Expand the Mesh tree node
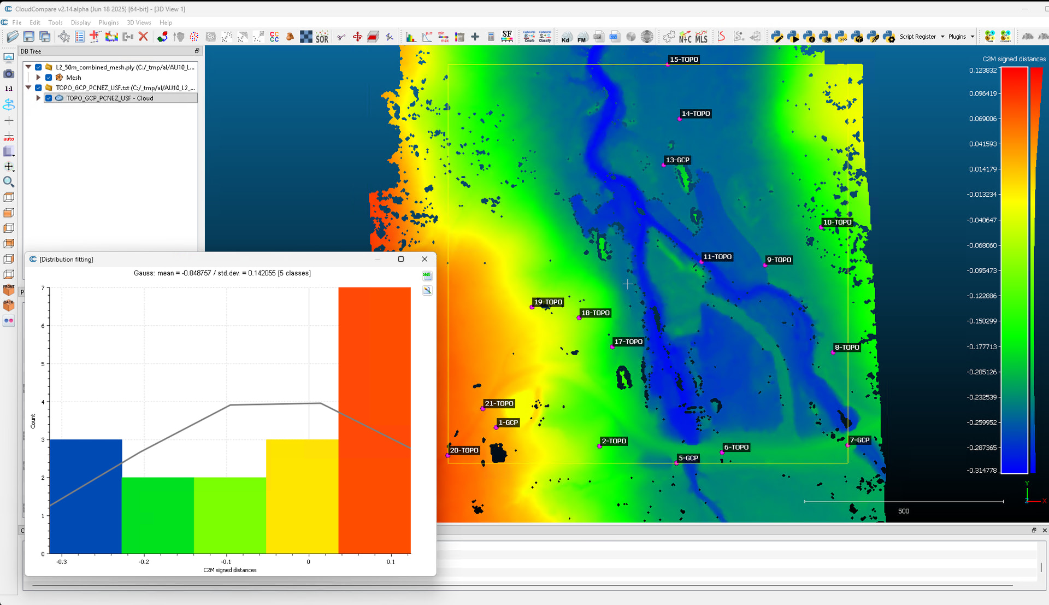 coord(39,78)
